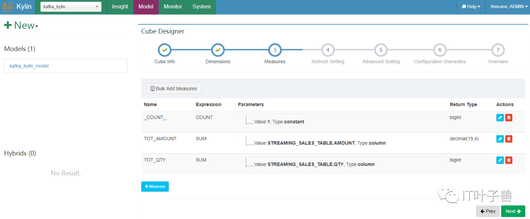Viewport: 530px width, 219px height.
Task: Delete the _COUNT_ measure
Action: (508, 118)
